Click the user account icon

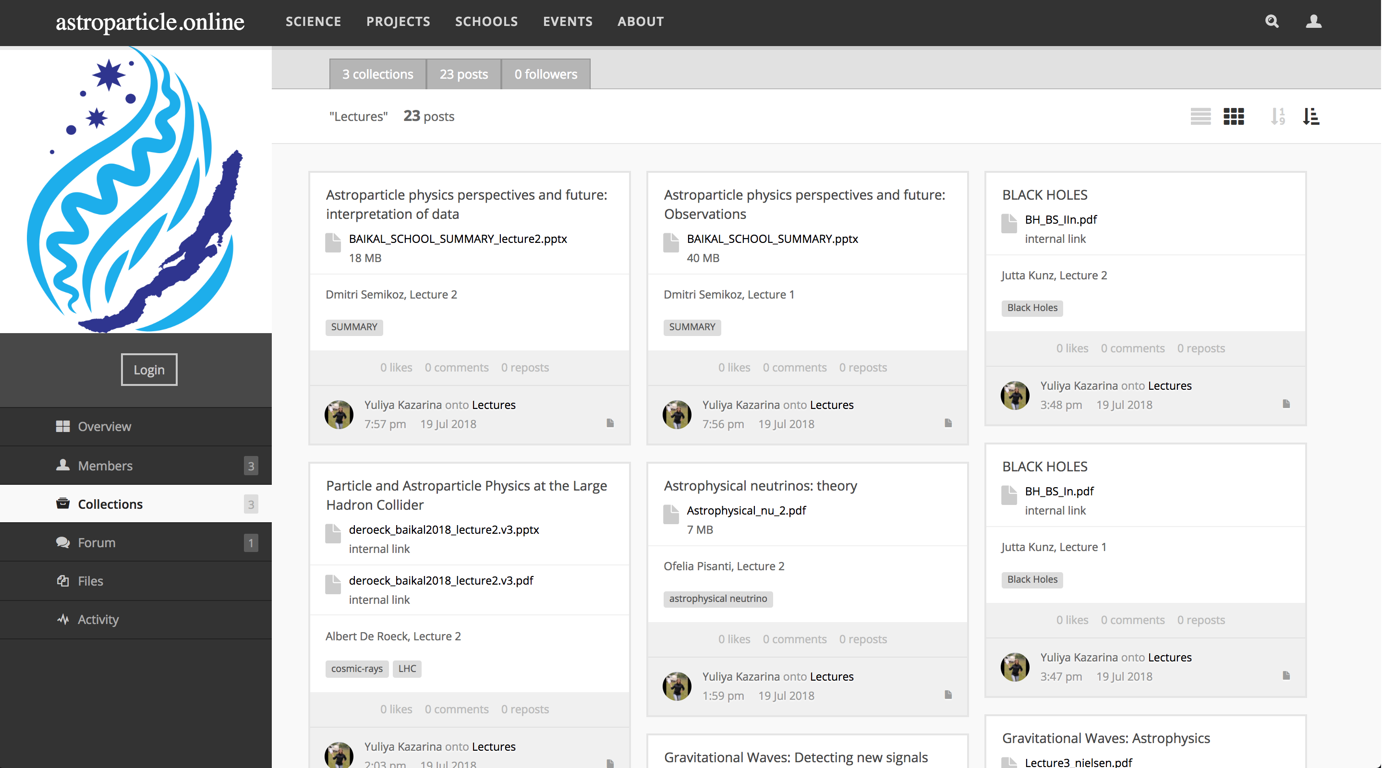coord(1313,22)
